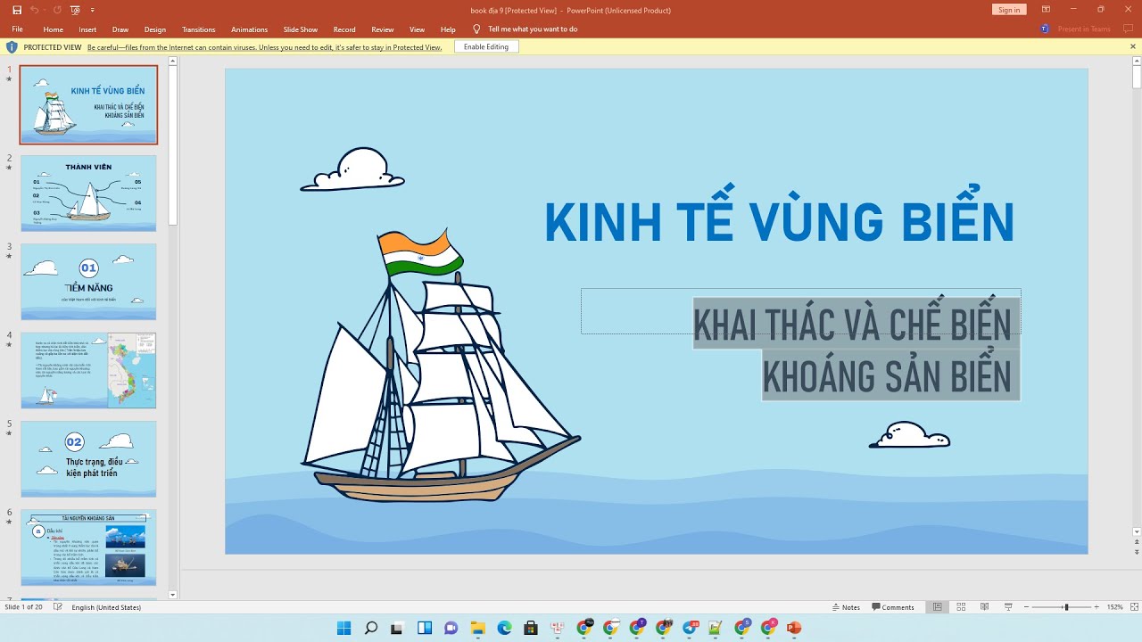Click the Ribbon Display Options icon
The image size is (1142, 642).
coord(1046,10)
